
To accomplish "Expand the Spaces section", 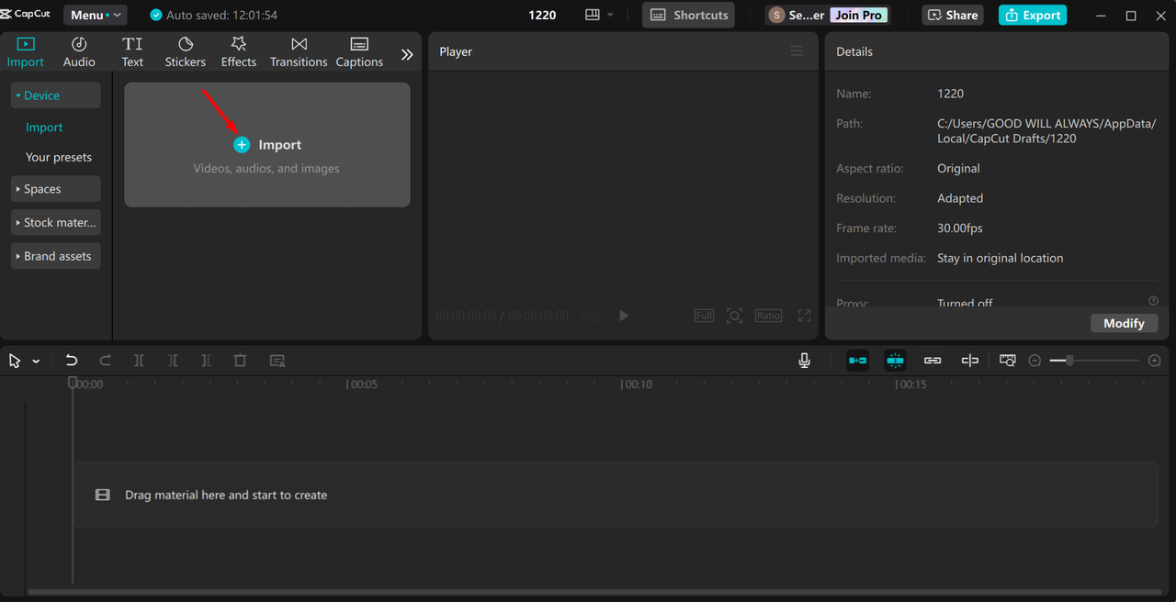I will click(55, 189).
